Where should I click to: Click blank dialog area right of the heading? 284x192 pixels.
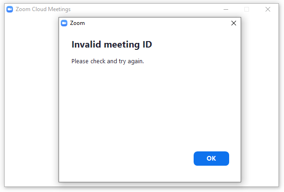(x=198, y=45)
